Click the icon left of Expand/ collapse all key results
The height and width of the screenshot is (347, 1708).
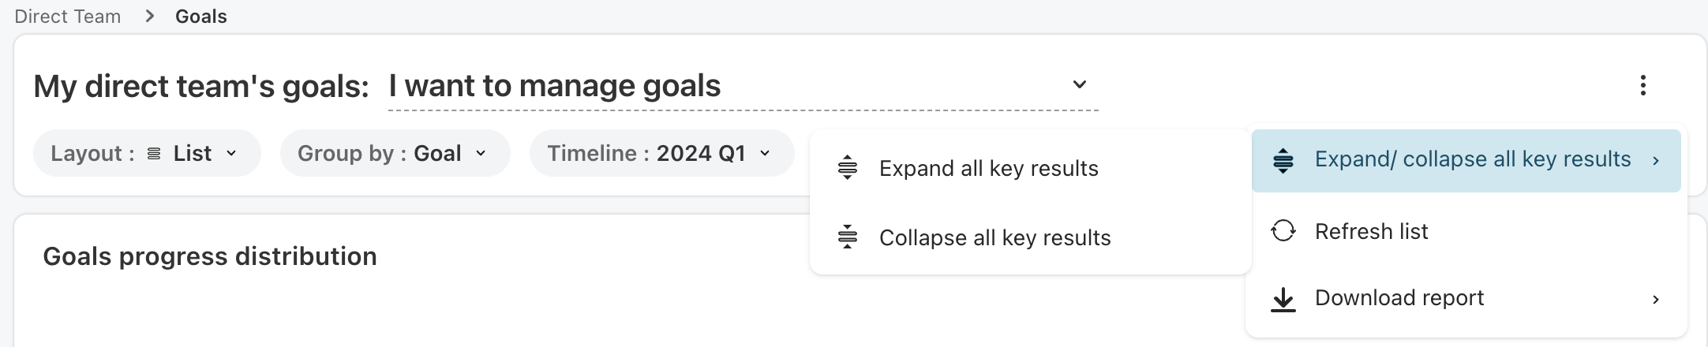click(x=1283, y=160)
